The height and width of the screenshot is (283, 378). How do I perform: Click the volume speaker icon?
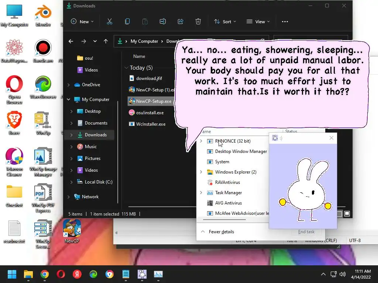coord(342,274)
